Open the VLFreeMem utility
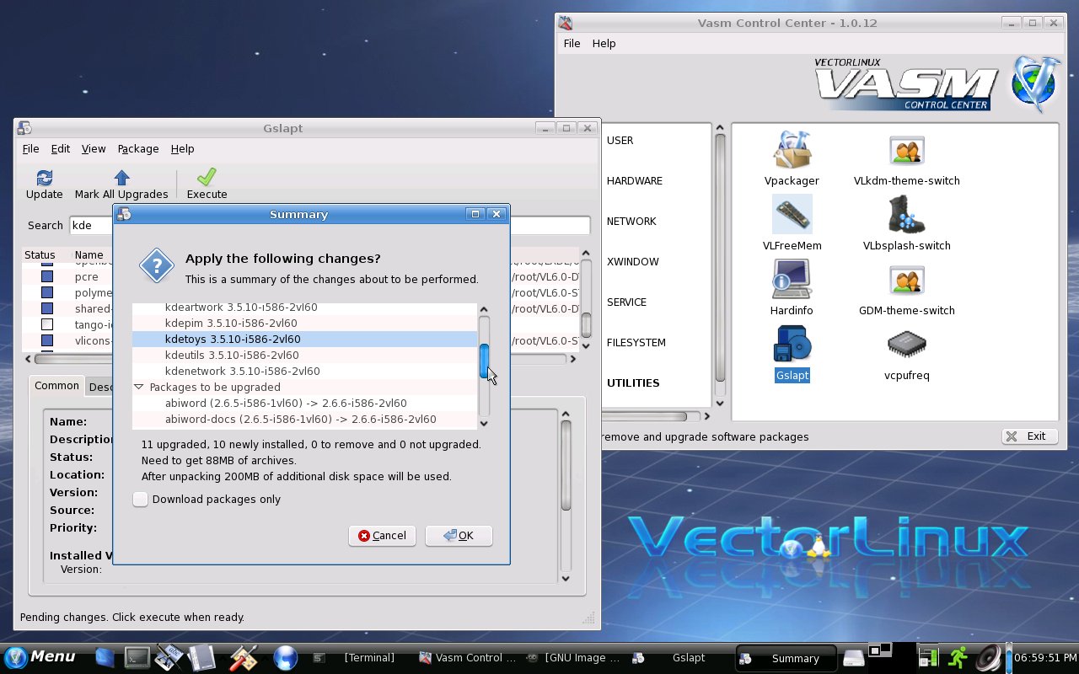Viewport: 1079px width, 674px height. pos(792,214)
